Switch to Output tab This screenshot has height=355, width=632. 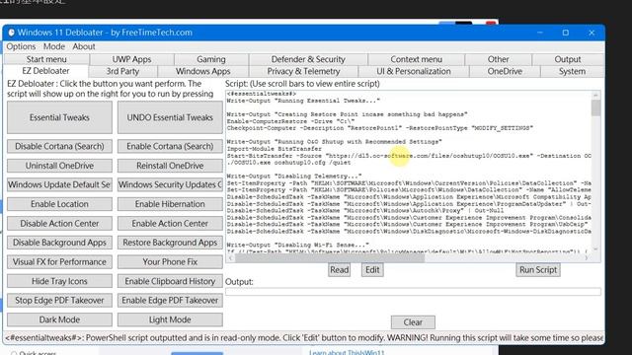[x=568, y=59]
